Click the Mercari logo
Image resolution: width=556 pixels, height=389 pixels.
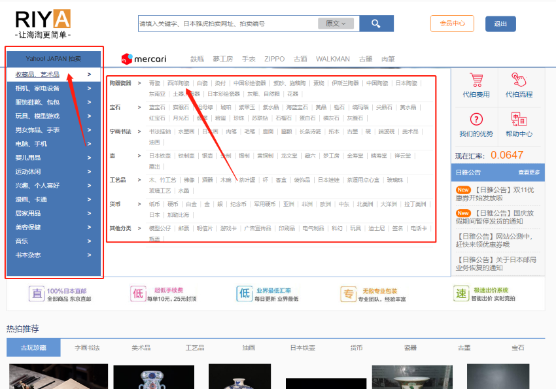point(144,59)
